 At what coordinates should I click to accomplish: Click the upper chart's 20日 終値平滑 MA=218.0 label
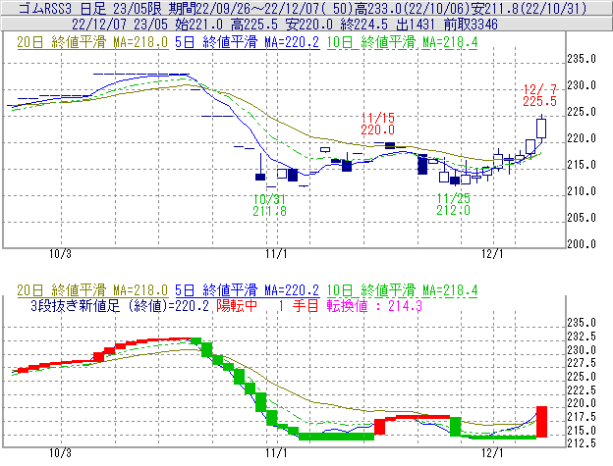click(x=92, y=42)
